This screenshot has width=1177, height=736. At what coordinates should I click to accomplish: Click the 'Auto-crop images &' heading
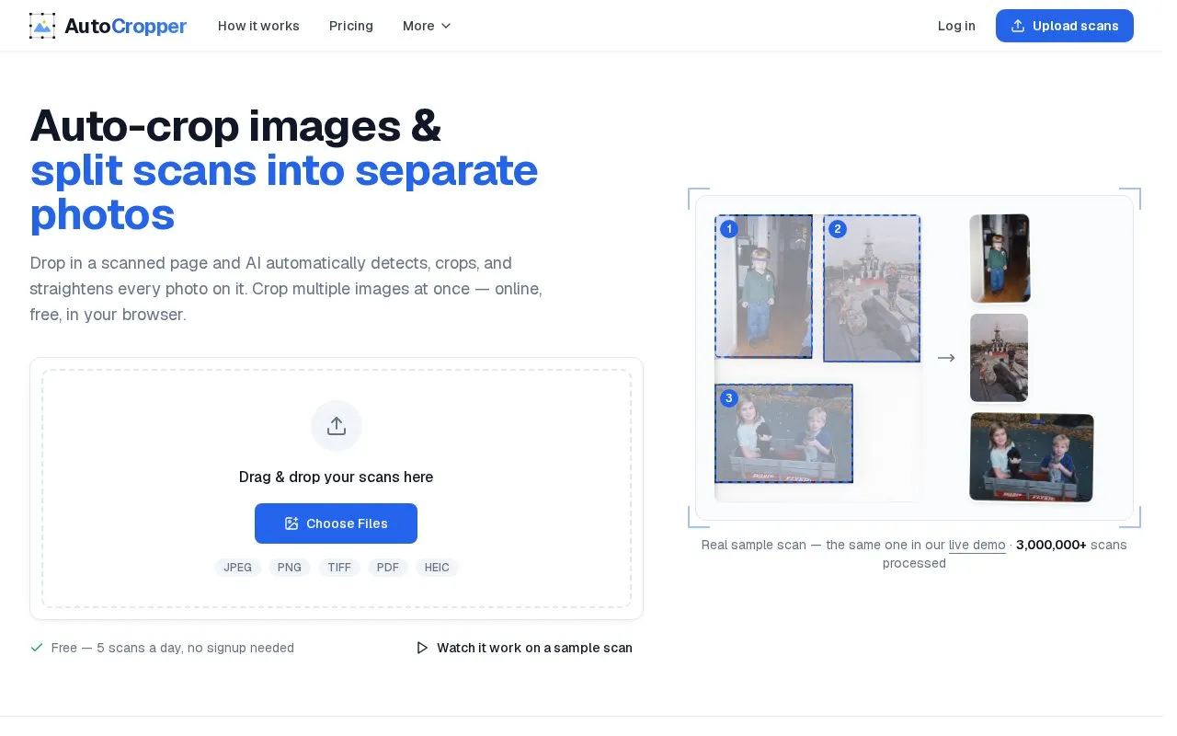[235, 126]
